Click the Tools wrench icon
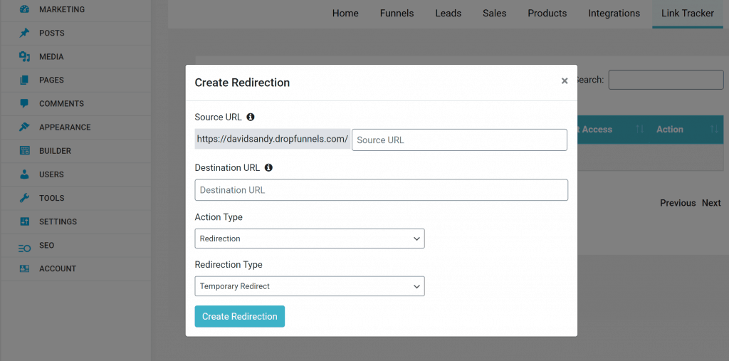Image resolution: width=729 pixels, height=361 pixels. pyautogui.click(x=25, y=198)
